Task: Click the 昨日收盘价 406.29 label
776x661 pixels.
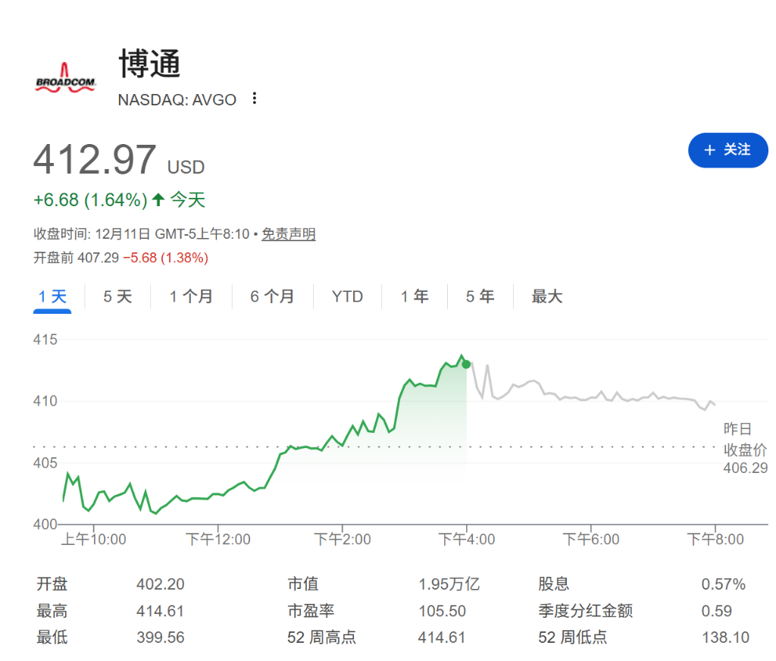Action: click(745, 450)
